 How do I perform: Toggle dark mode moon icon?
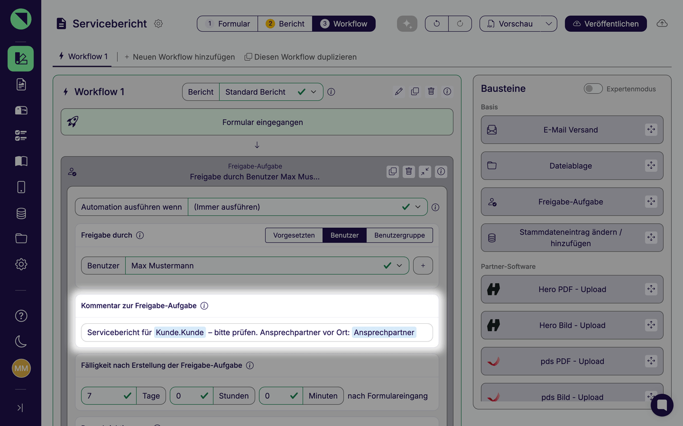tap(21, 341)
